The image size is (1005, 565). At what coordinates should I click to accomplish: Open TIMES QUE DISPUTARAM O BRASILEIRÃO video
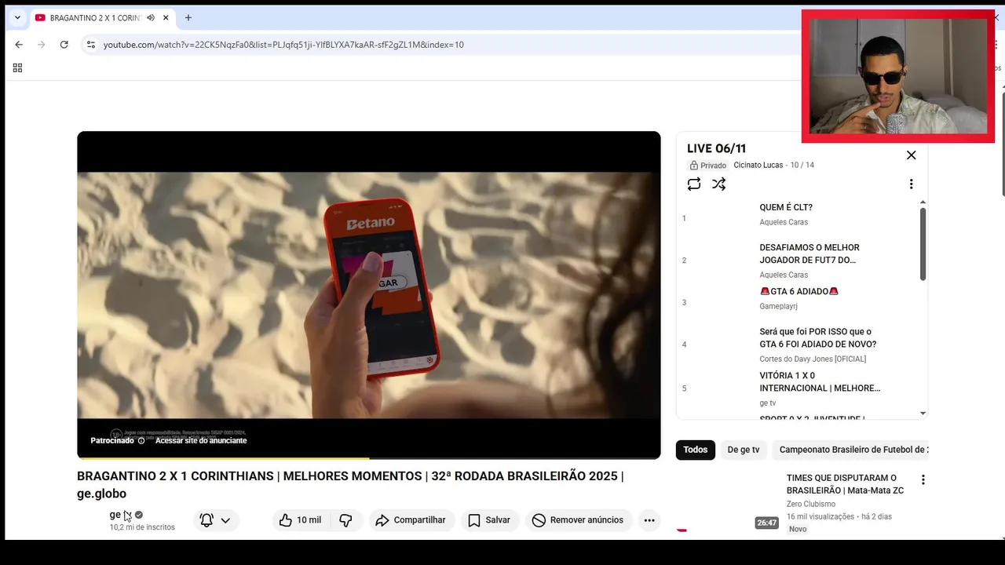coord(845,484)
